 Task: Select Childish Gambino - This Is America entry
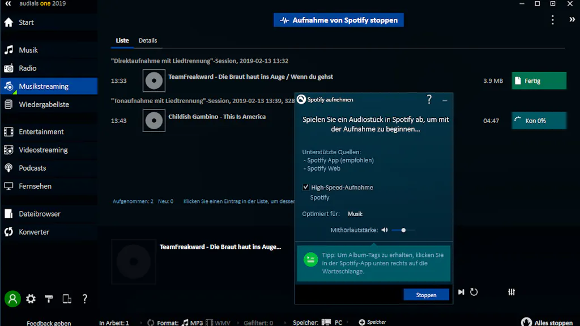pos(217,117)
